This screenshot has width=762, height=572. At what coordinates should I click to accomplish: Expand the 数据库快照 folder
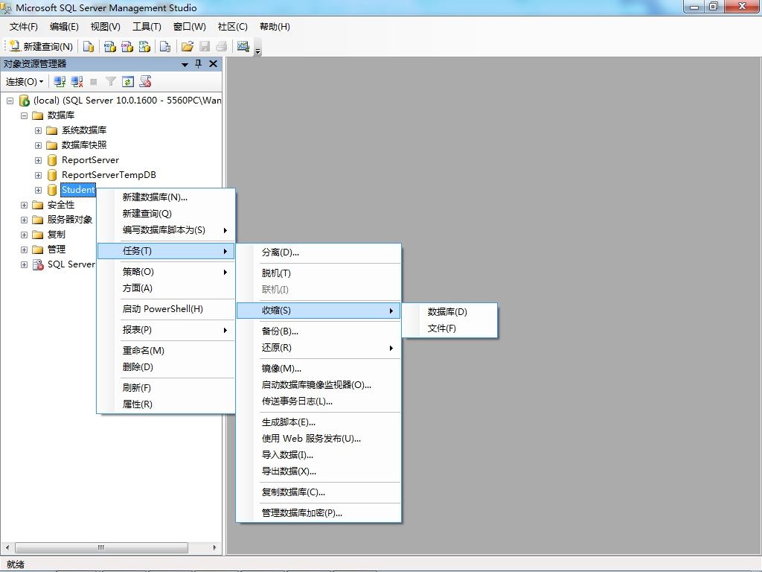pos(38,145)
